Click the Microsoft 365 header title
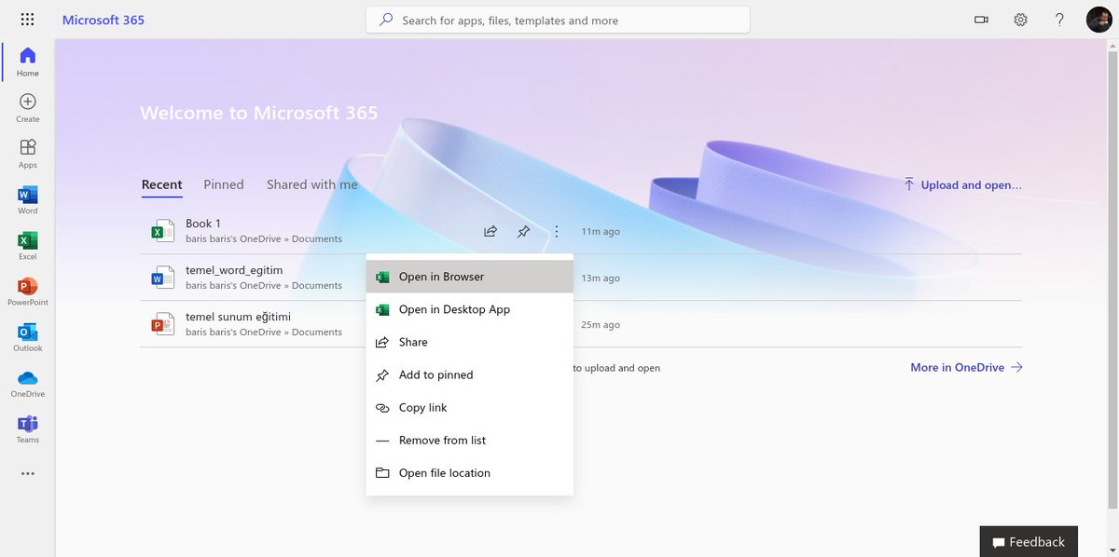1119x557 pixels. [x=104, y=20]
